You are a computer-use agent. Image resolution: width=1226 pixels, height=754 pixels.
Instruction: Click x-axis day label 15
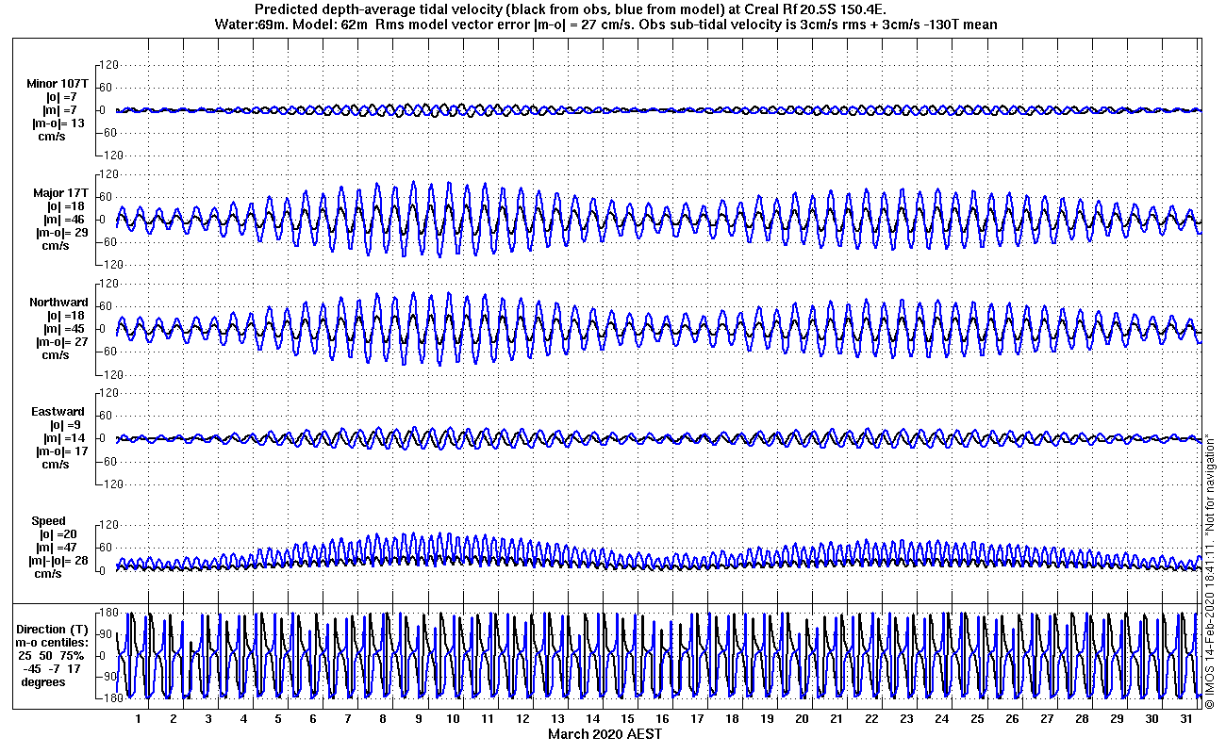[x=626, y=719]
